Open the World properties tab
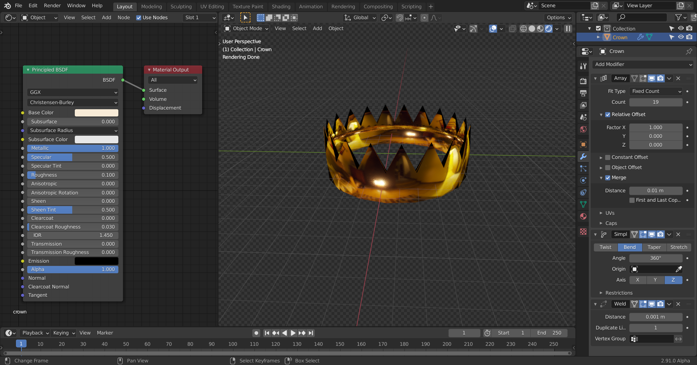This screenshot has height=365, width=697. click(583, 130)
